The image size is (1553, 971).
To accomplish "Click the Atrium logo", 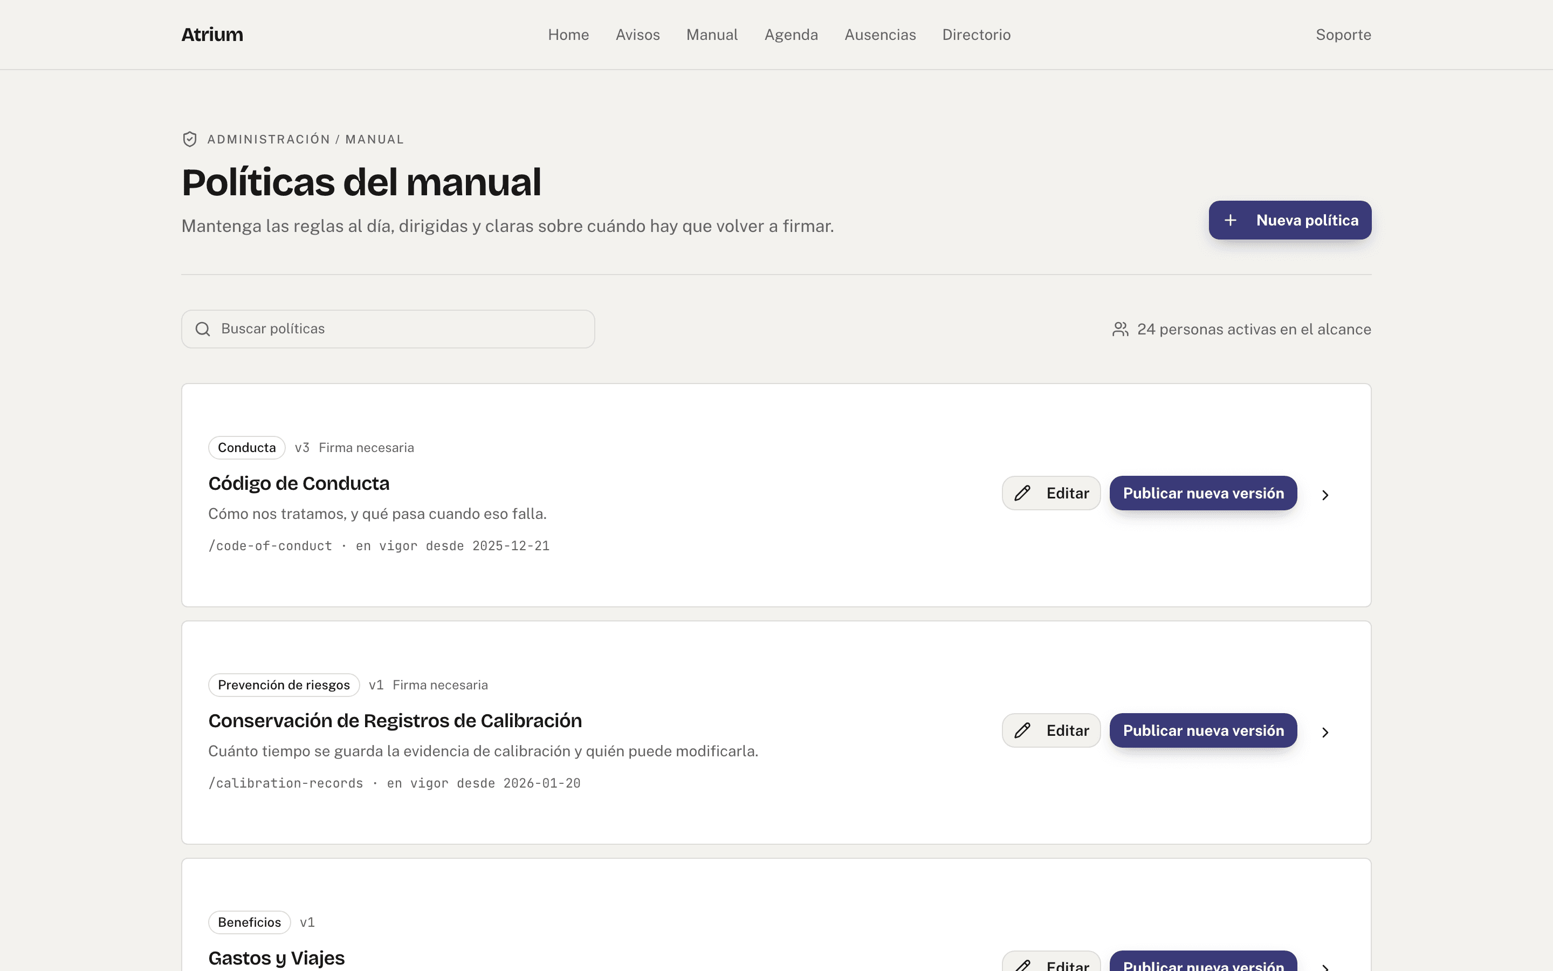I will [212, 35].
